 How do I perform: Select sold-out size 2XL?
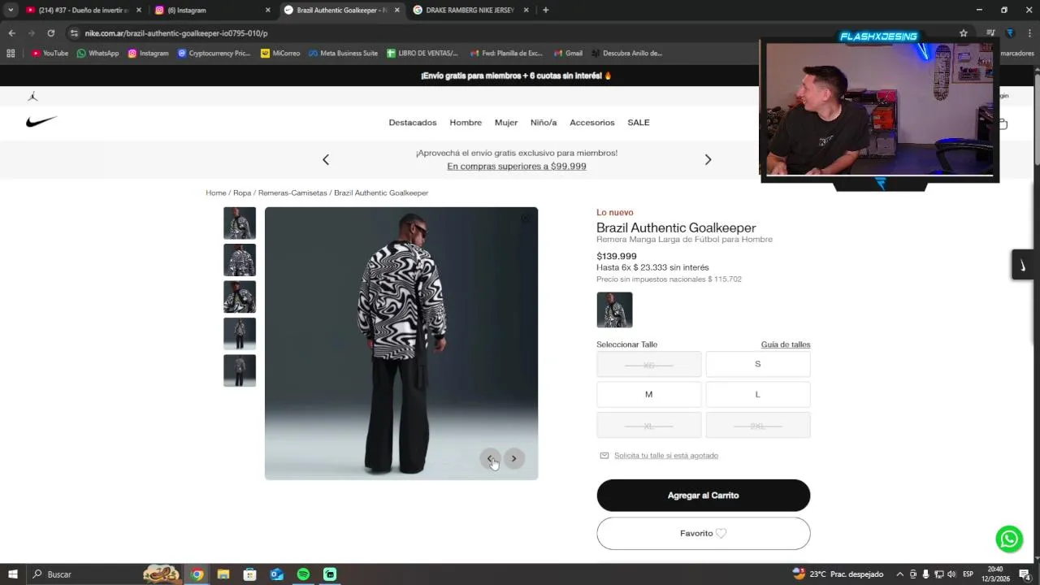pos(758,425)
